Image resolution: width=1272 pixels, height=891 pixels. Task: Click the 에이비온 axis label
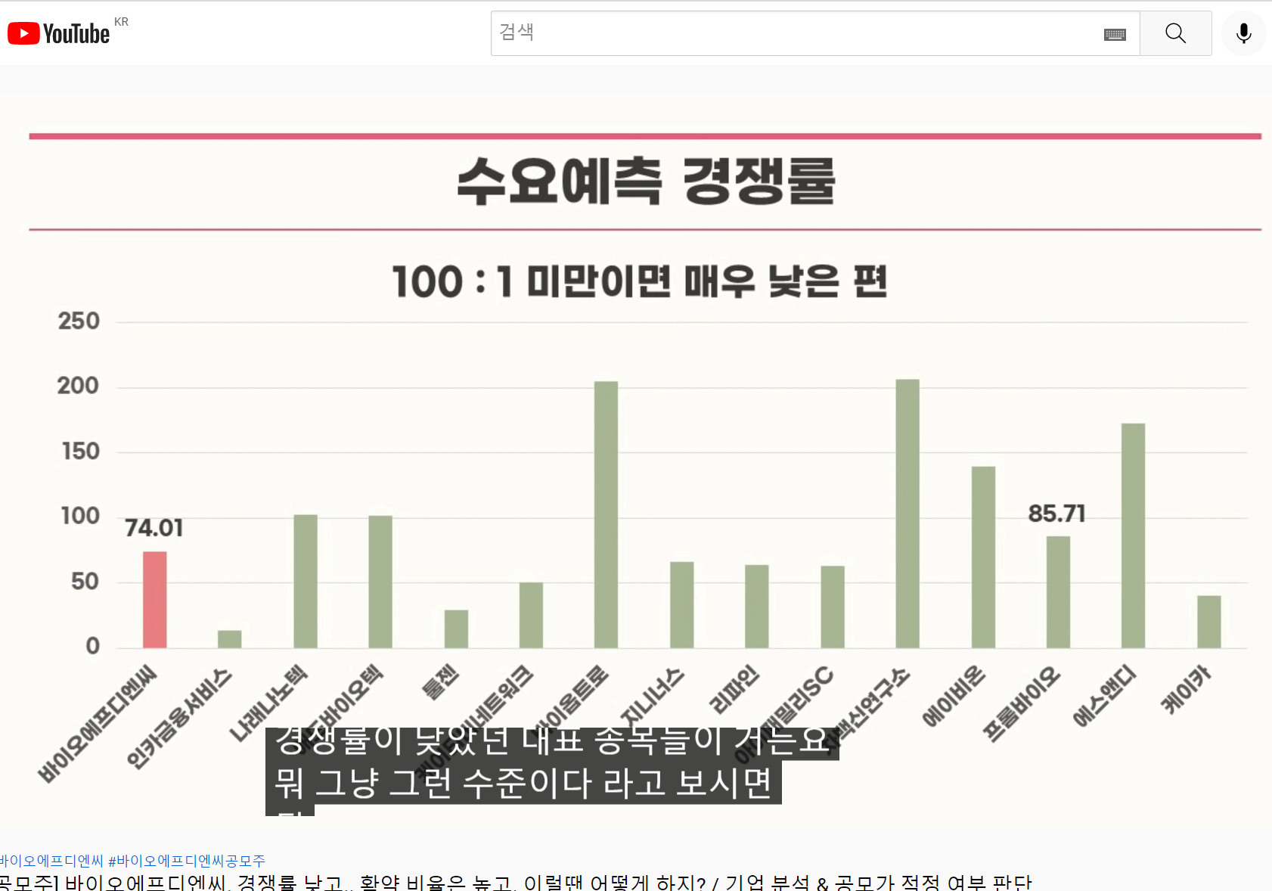pos(954,696)
